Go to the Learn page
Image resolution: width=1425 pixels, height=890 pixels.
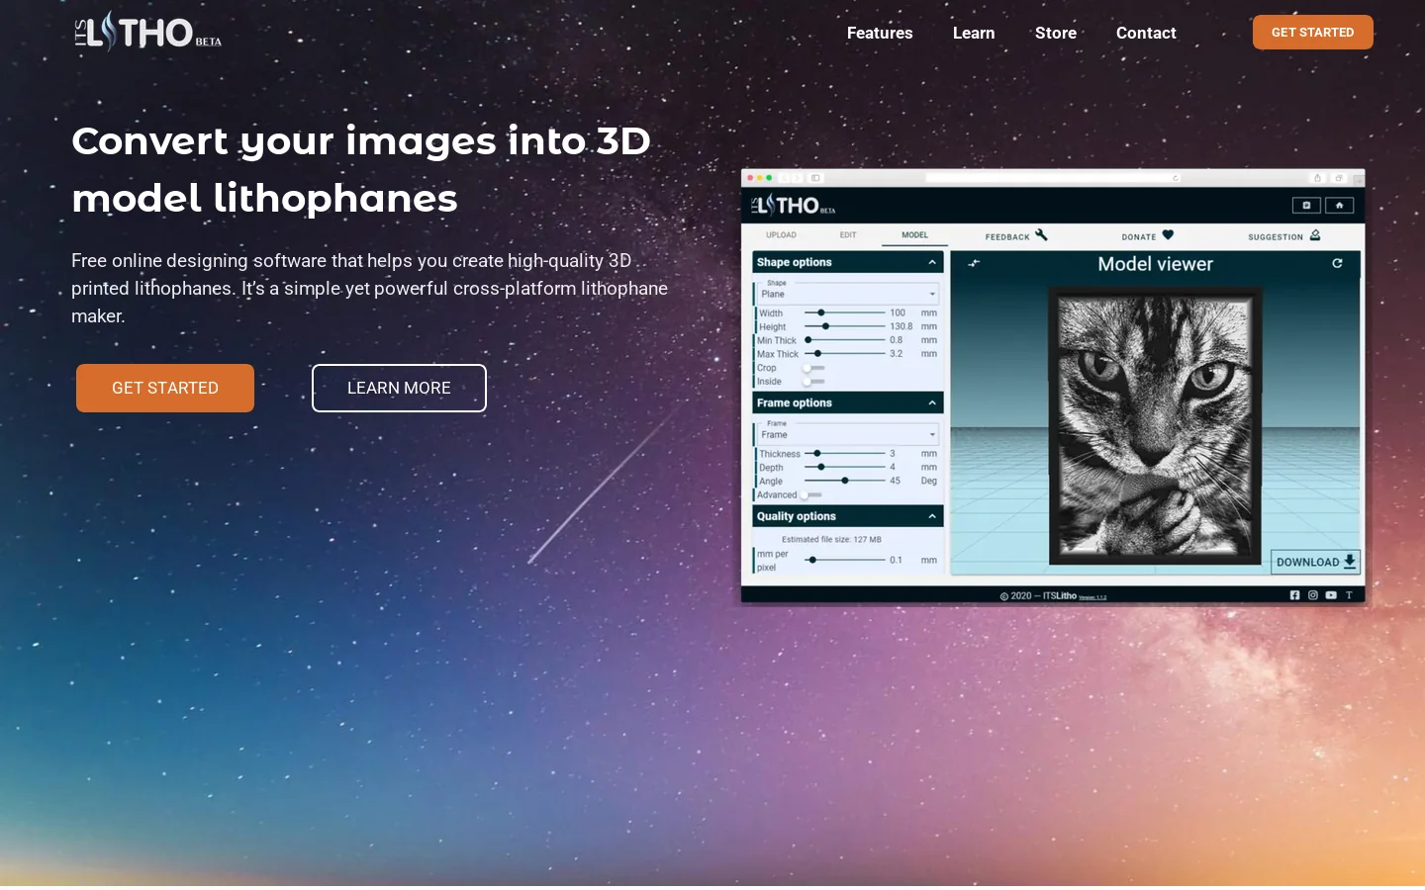click(x=974, y=33)
